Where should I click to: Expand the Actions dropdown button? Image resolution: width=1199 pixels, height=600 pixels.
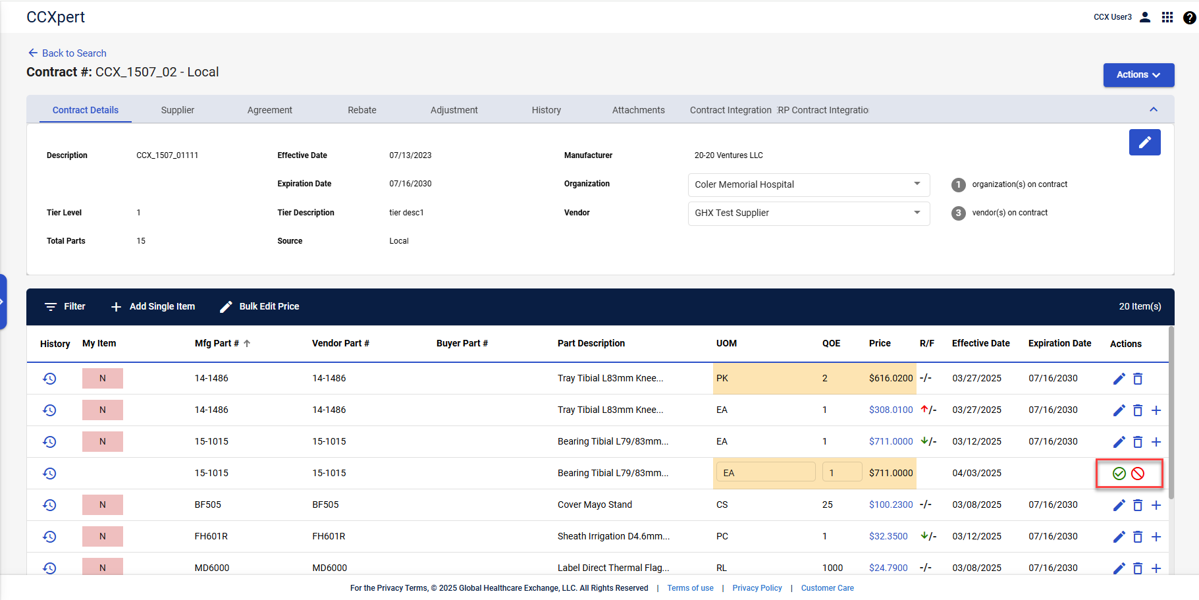[1138, 75]
